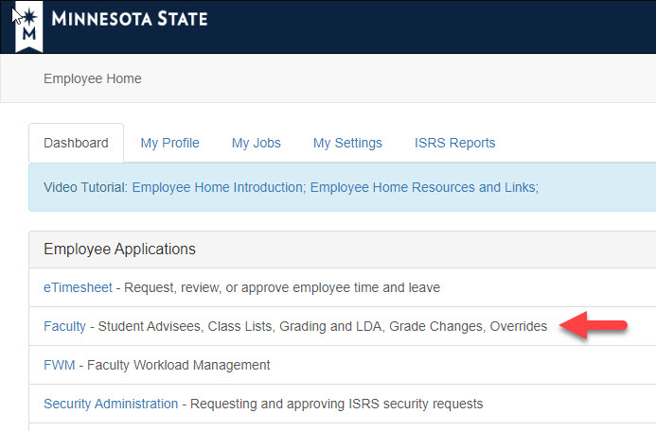
Task: Select the My Settings tab
Action: pyautogui.click(x=347, y=143)
